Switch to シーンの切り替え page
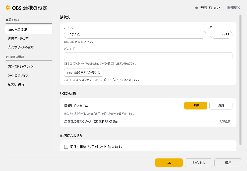The height and width of the screenshot is (171, 247). (29, 75)
